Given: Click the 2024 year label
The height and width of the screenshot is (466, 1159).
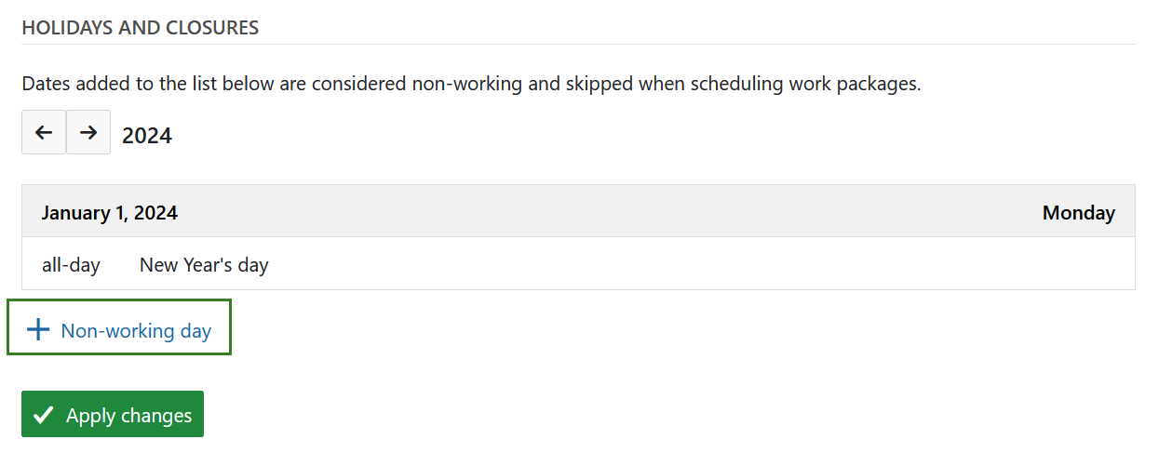Looking at the screenshot, I should click(x=147, y=136).
